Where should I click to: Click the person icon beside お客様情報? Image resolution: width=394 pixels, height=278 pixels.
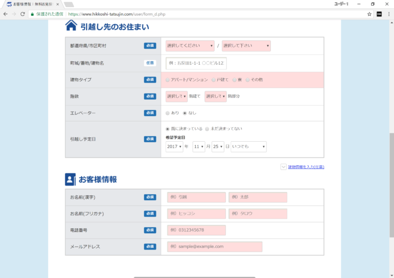[x=70, y=179]
